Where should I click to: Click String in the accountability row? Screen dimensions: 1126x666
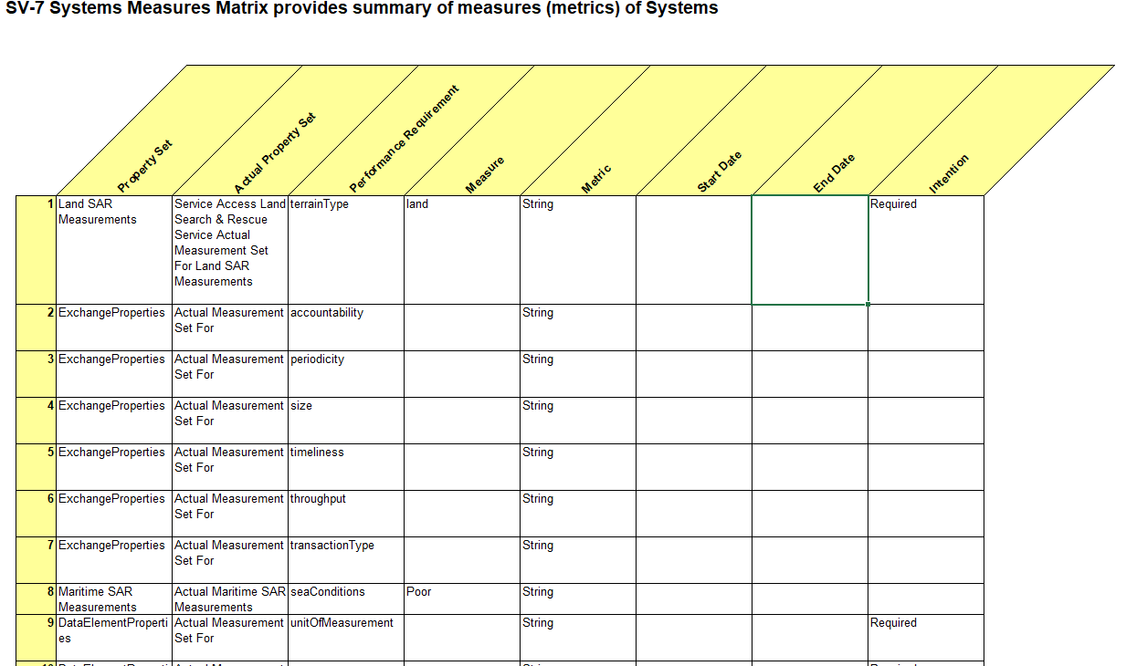pos(578,328)
